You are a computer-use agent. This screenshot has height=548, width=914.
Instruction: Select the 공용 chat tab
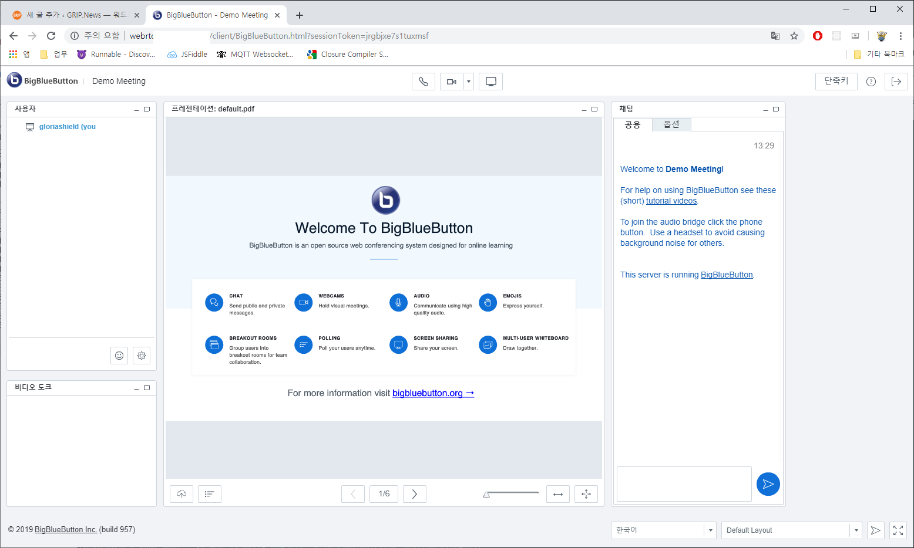pyautogui.click(x=632, y=124)
